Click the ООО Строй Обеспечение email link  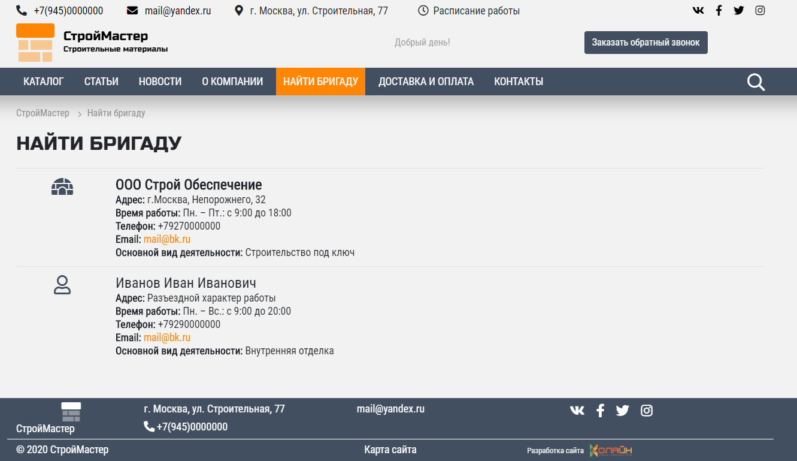[167, 240]
